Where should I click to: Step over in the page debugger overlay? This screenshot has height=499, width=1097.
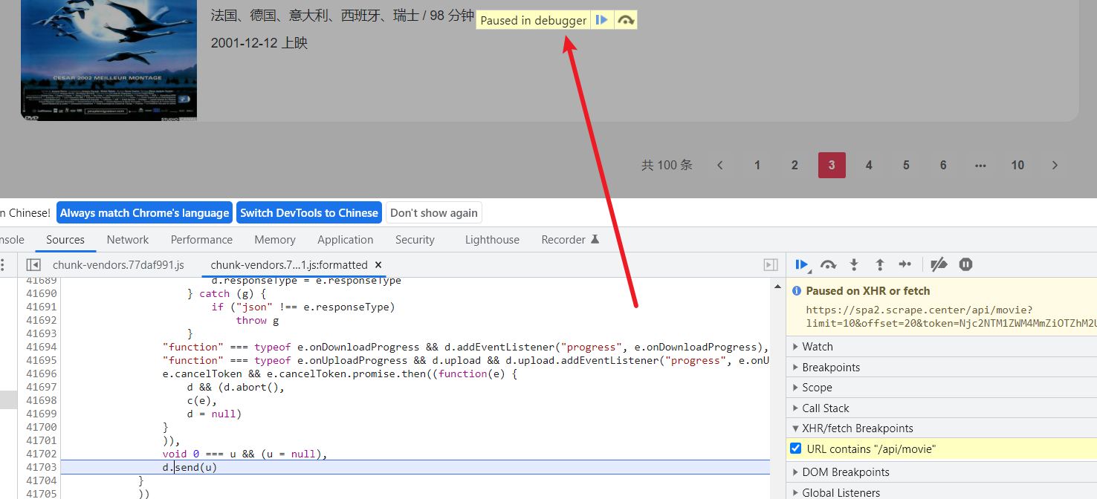626,20
